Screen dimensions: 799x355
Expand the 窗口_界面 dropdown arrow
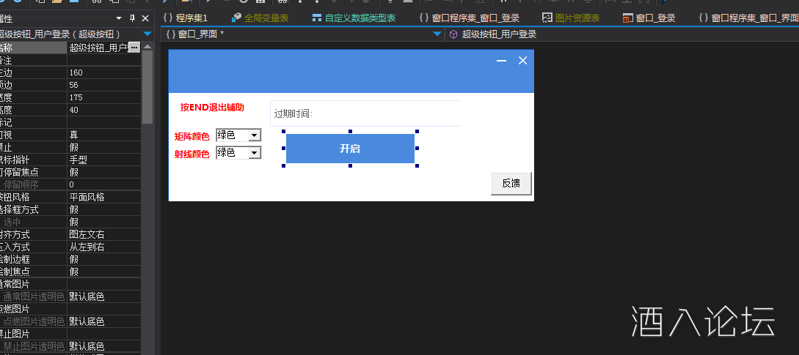click(437, 34)
